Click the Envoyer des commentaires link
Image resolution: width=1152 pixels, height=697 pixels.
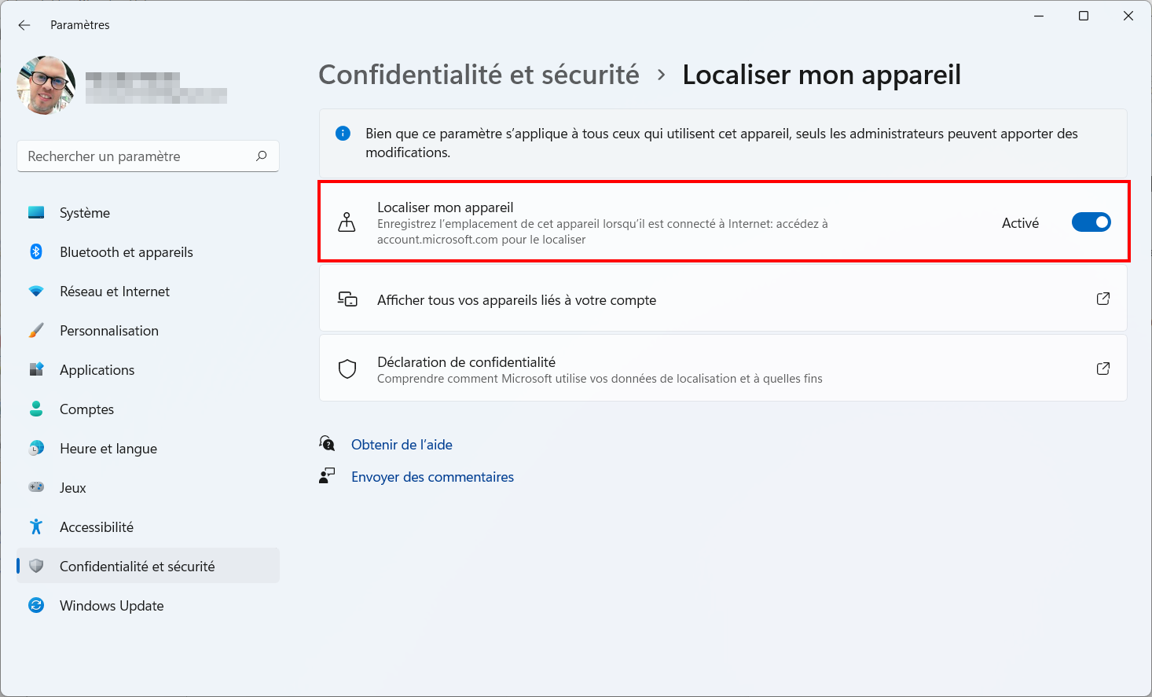(x=432, y=477)
